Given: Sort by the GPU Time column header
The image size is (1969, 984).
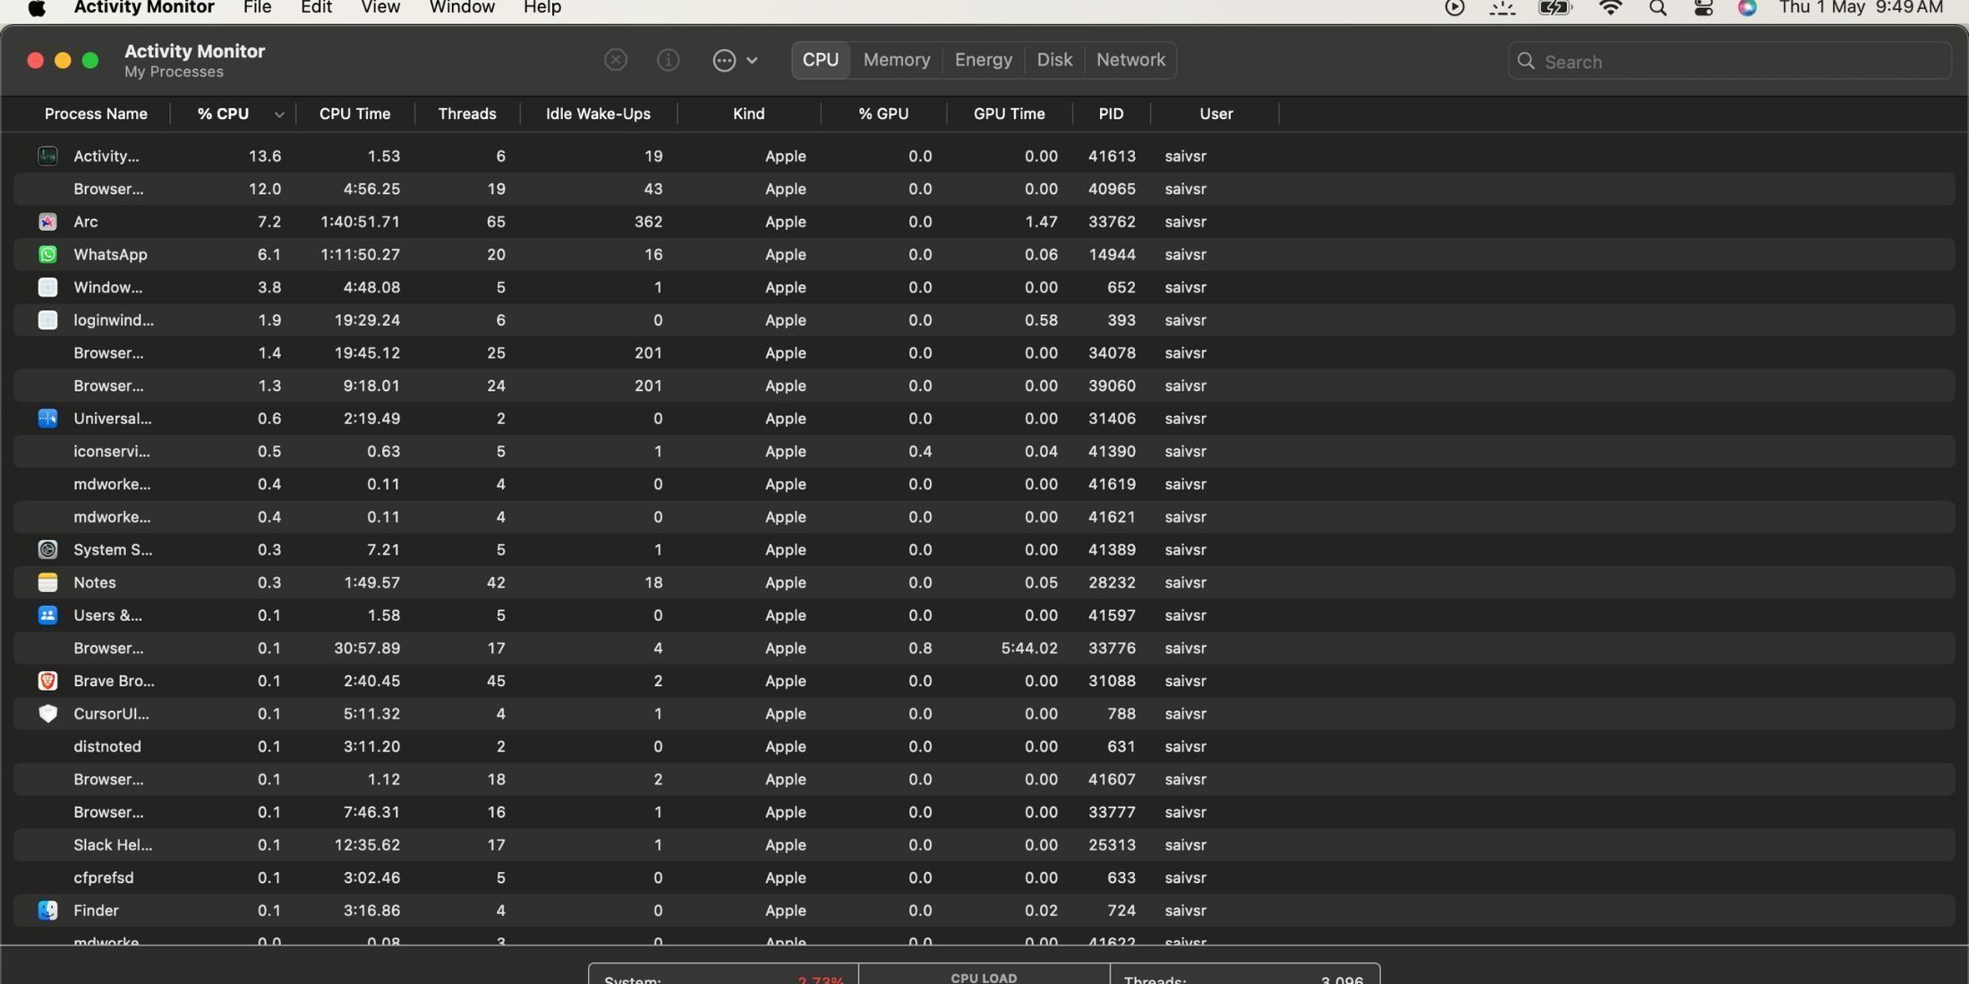Looking at the screenshot, I should click(x=1010, y=114).
